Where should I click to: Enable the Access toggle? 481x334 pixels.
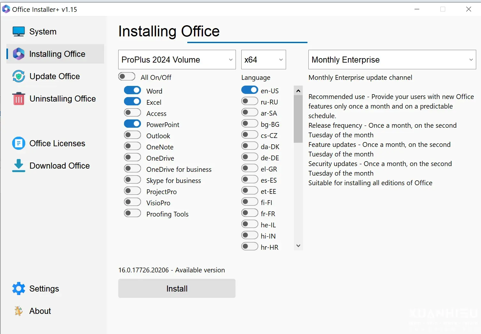click(132, 113)
